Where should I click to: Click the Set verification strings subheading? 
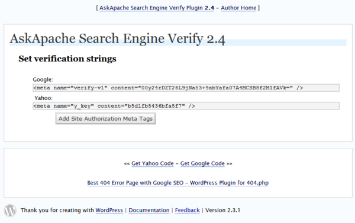(x=67, y=59)
